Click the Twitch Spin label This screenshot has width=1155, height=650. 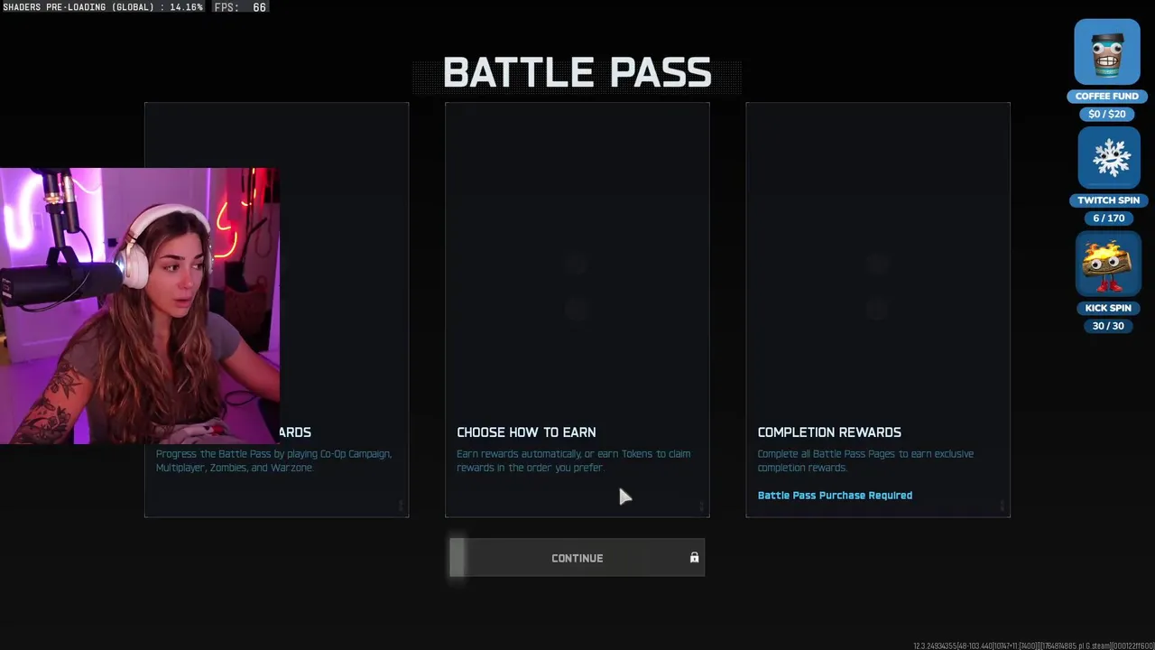[x=1109, y=200]
